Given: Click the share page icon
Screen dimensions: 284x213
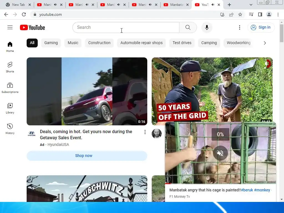Looking at the screenshot, I should tap(231, 14).
